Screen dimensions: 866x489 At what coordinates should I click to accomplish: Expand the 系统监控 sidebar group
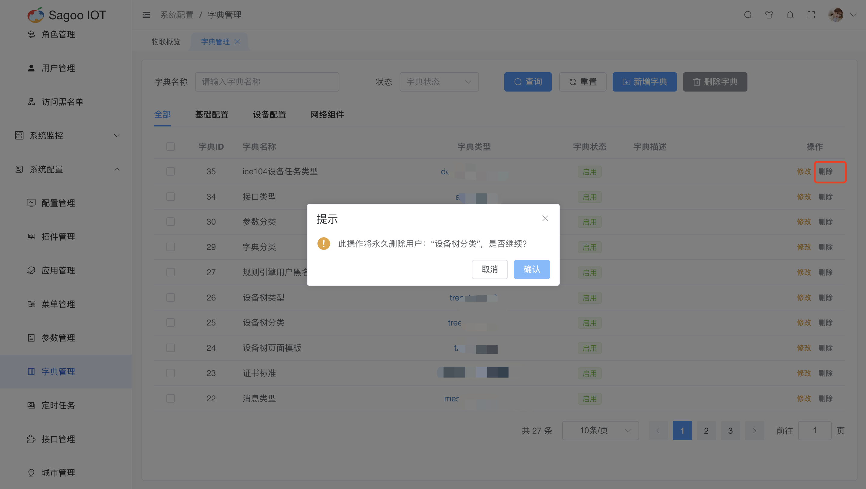(66, 135)
